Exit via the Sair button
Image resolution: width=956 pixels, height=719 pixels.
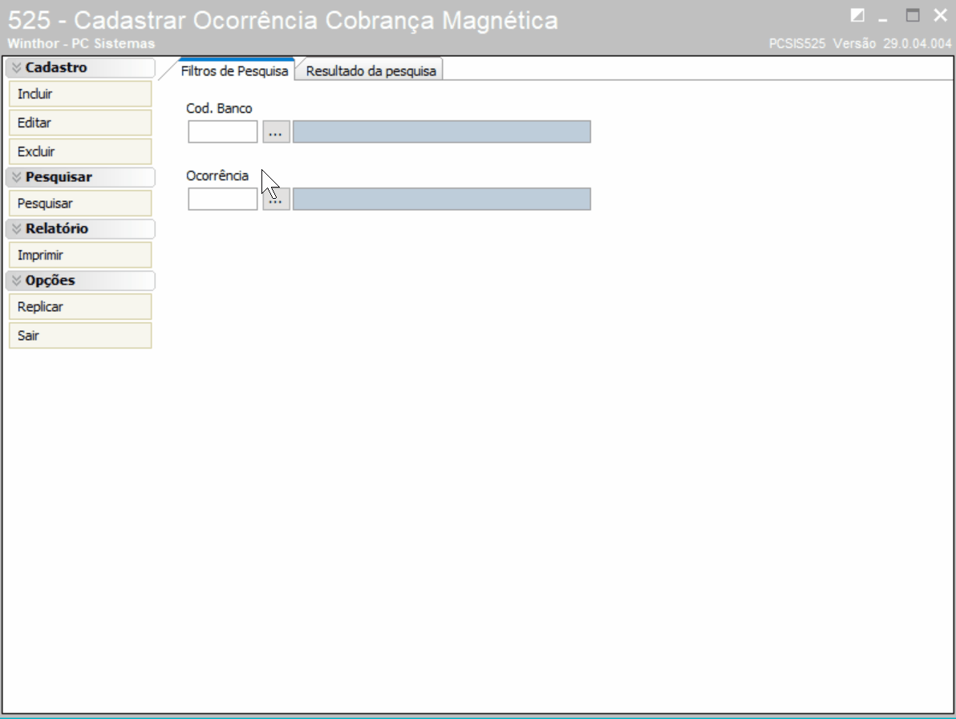pyautogui.click(x=80, y=336)
